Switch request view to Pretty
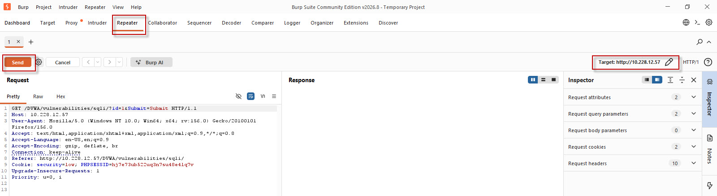This screenshot has height=196, width=717. (x=13, y=96)
